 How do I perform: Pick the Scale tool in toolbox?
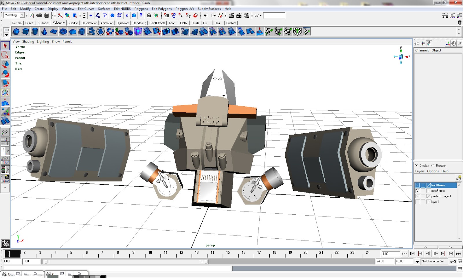click(5, 83)
